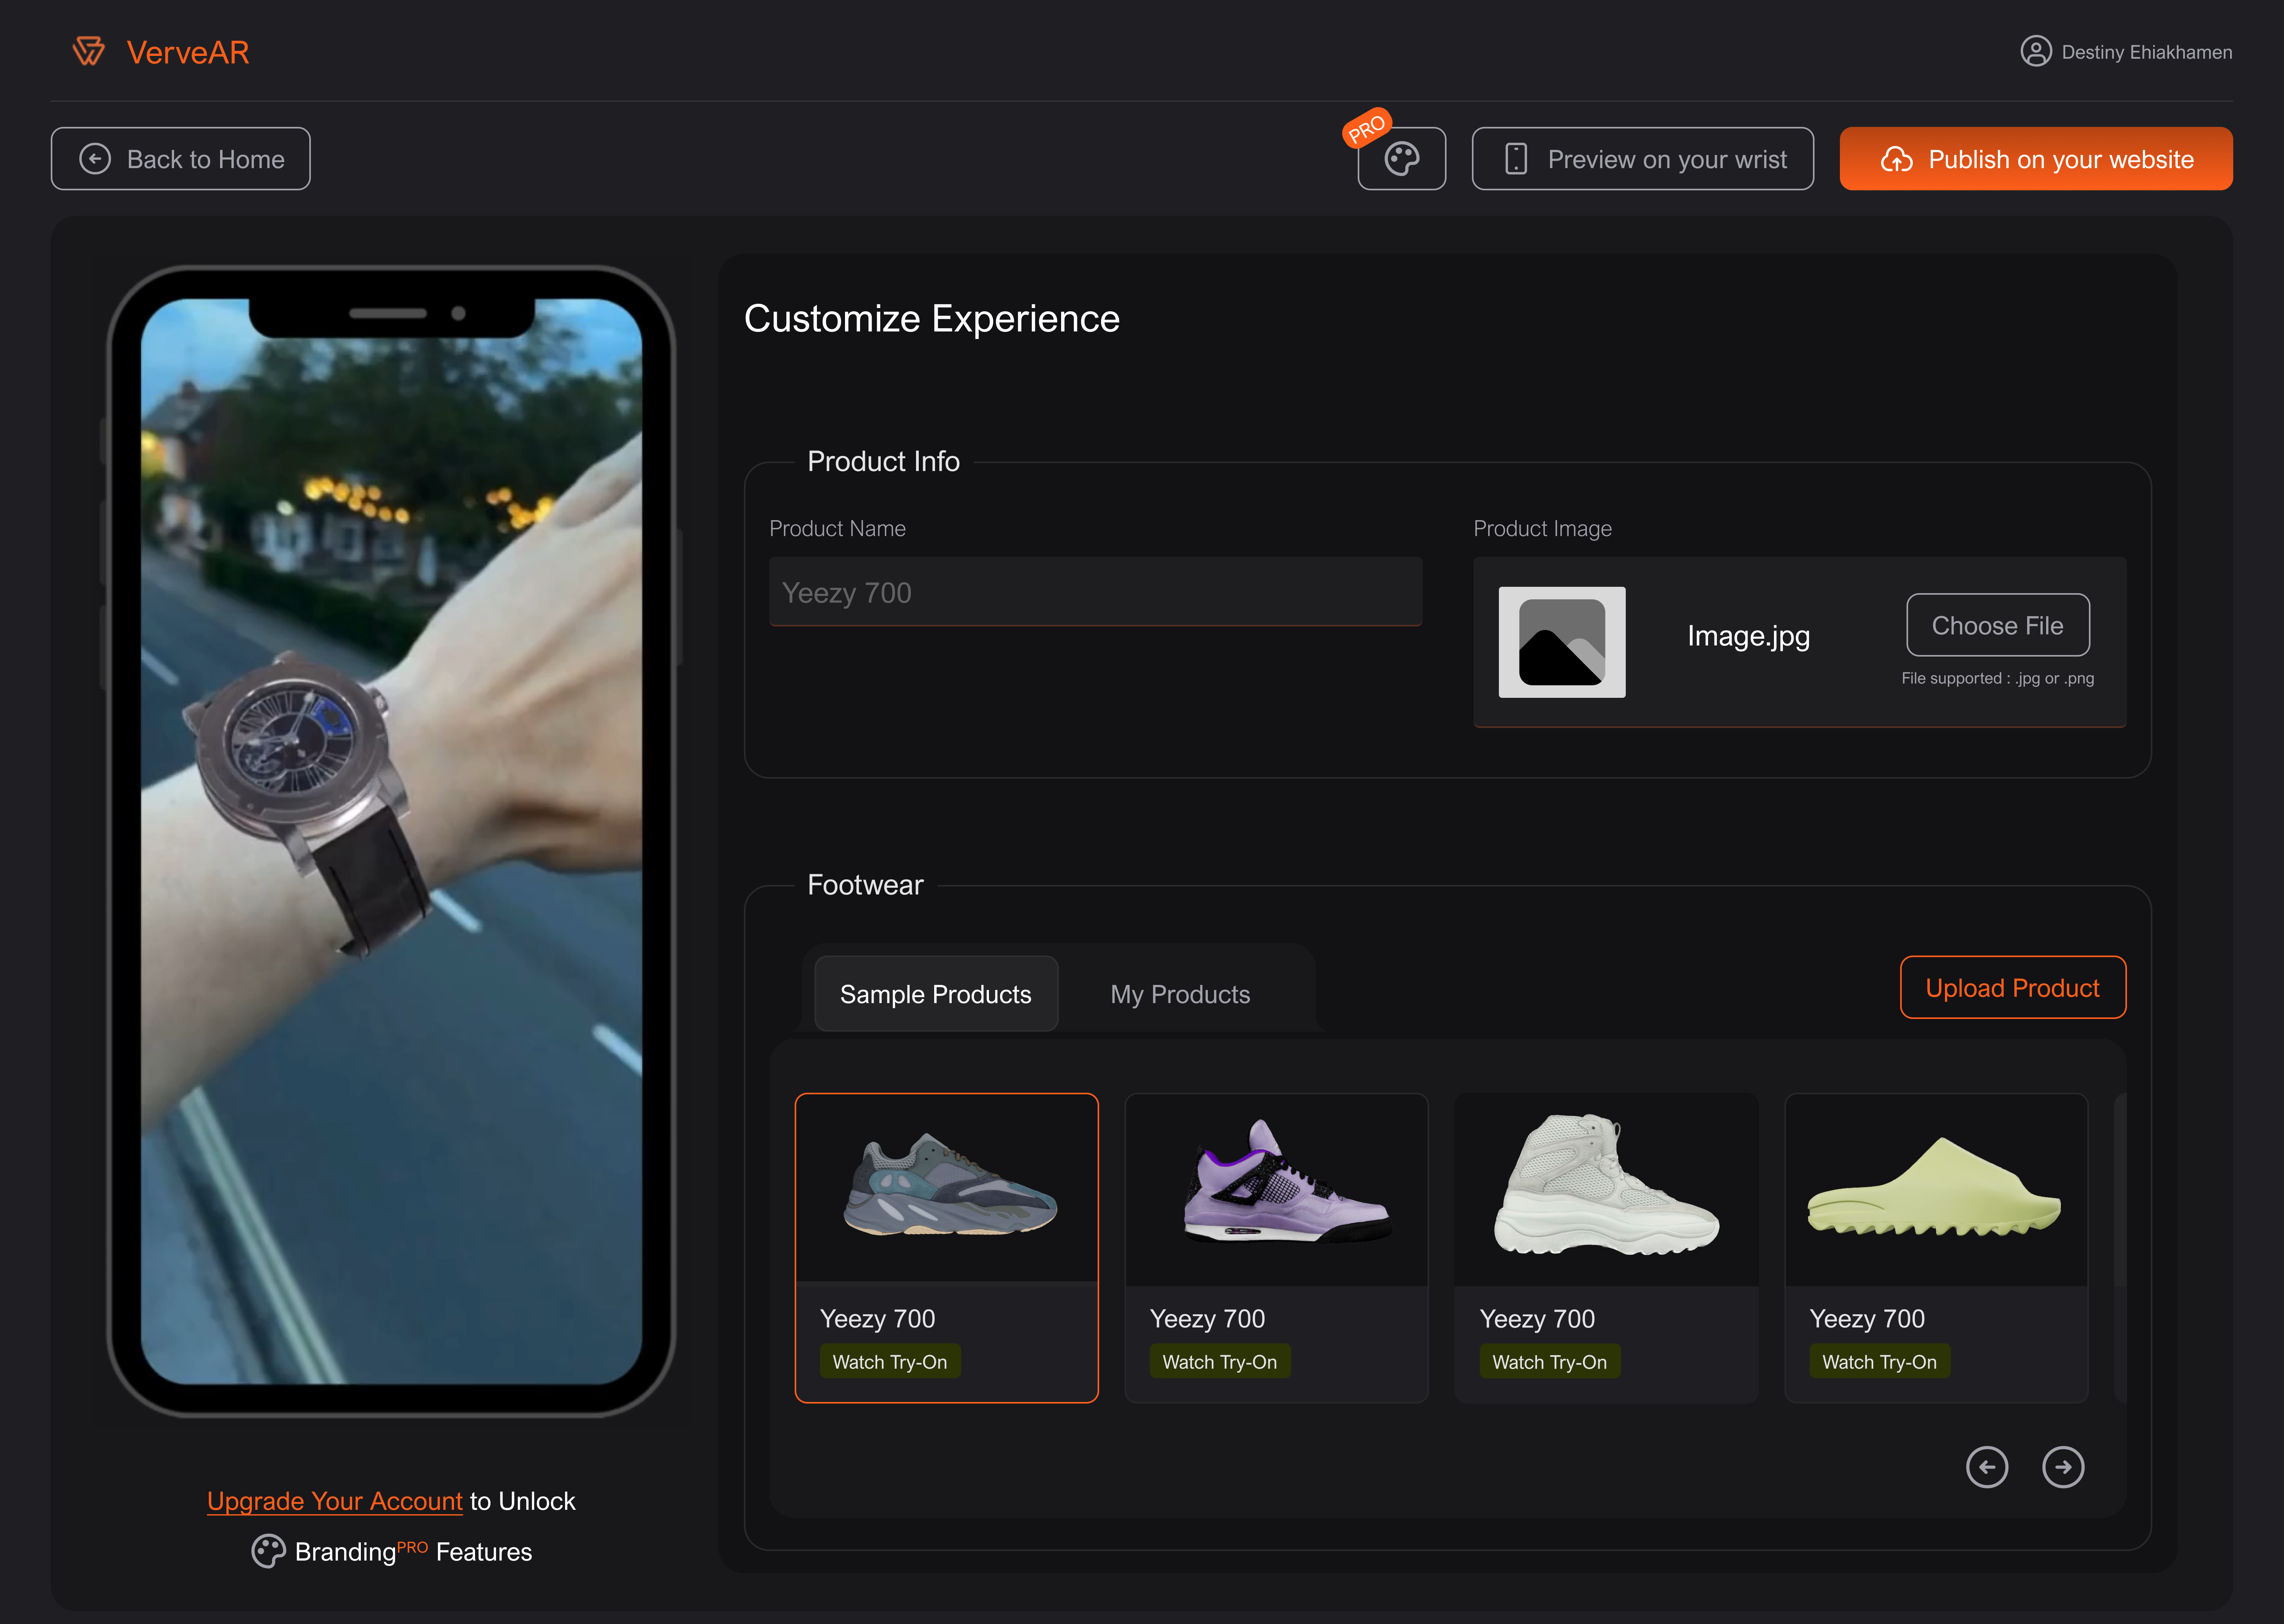Click Watch Try-On tag on selected card
This screenshot has width=2284, height=1624.
pos(889,1361)
